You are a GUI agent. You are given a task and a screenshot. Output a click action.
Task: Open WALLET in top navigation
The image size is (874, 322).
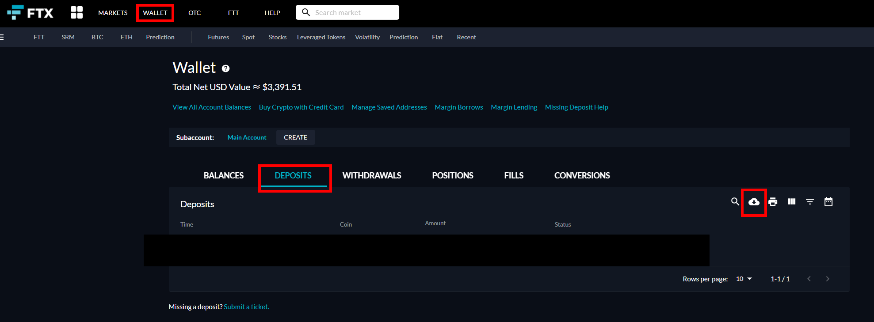tap(155, 13)
